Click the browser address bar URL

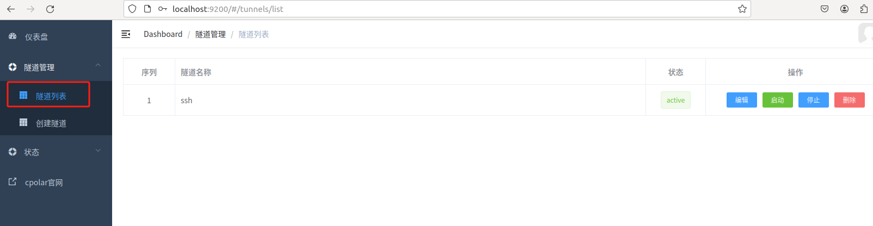click(228, 9)
